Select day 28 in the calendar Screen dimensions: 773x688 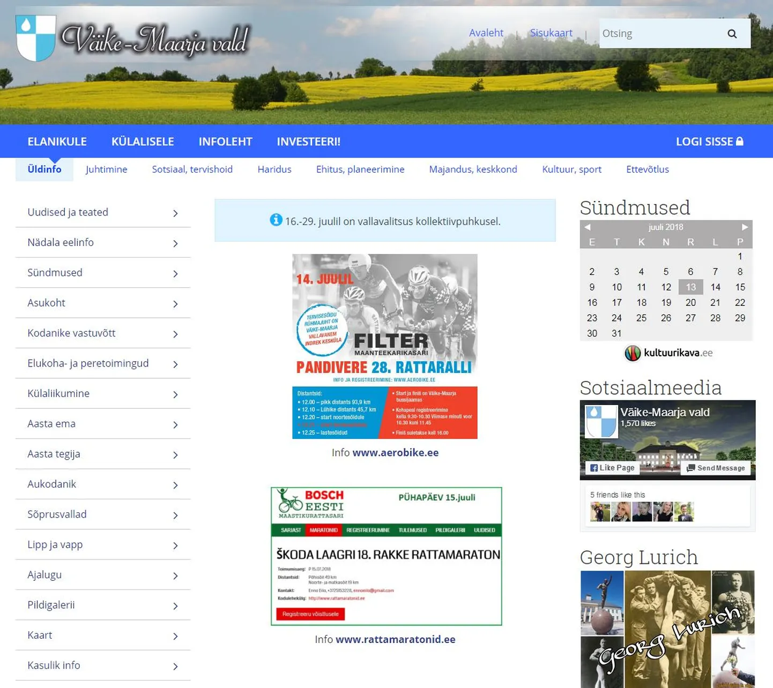[715, 318]
